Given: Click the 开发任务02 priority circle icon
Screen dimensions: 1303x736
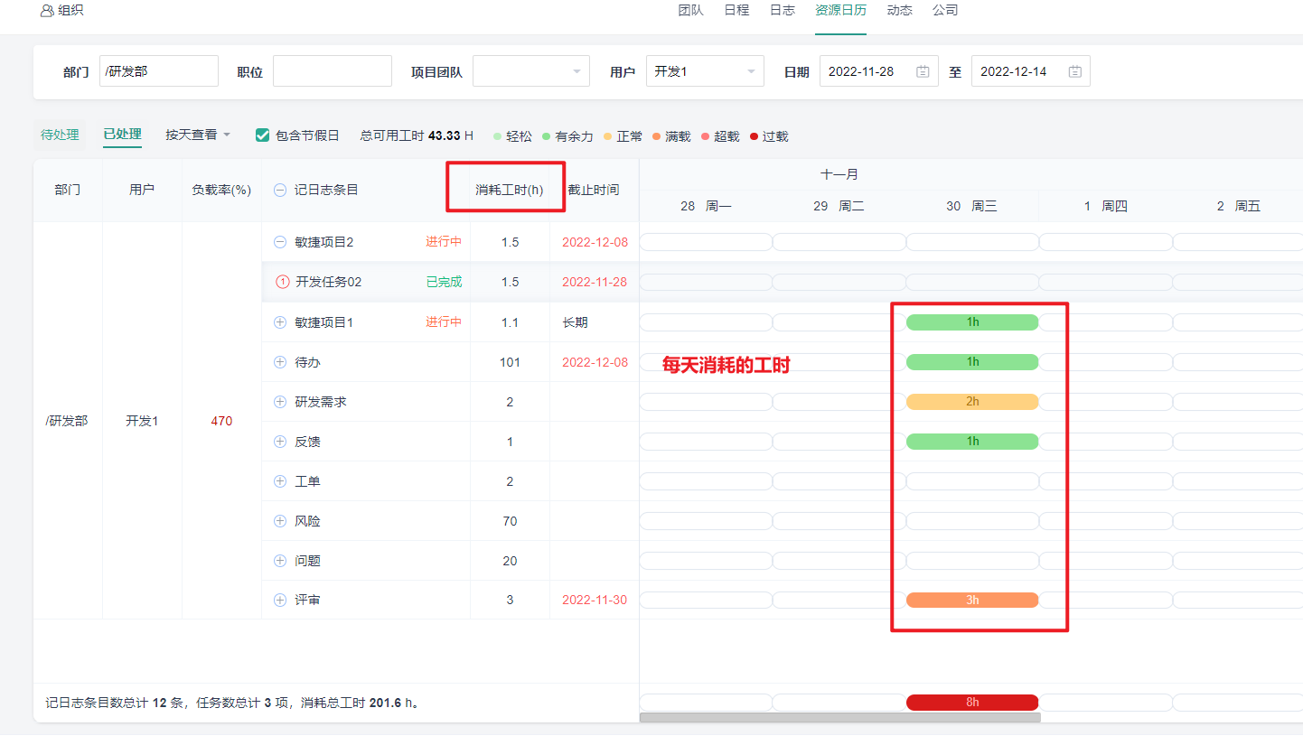Looking at the screenshot, I should pos(283,282).
